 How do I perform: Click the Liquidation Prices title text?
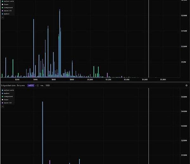(13, 85)
